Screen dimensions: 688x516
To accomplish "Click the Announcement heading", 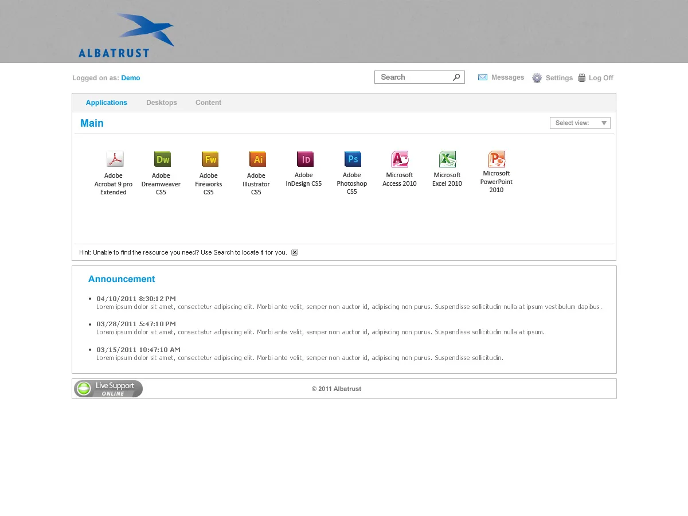I will (122, 279).
